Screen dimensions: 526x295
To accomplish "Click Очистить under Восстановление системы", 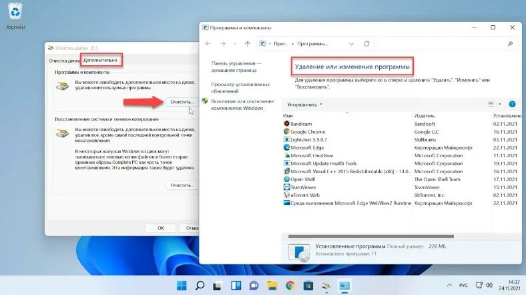I will pos(182,185).
